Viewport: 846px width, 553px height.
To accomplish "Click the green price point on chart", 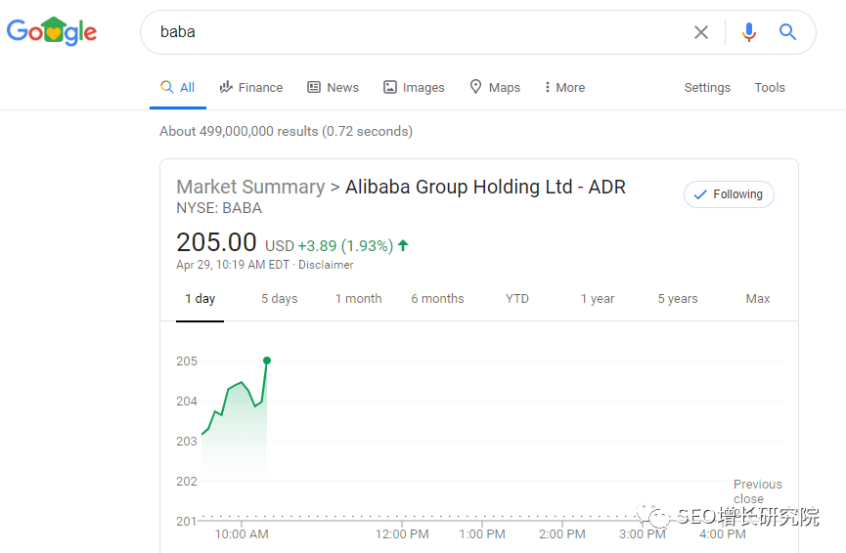I will 267,361.
